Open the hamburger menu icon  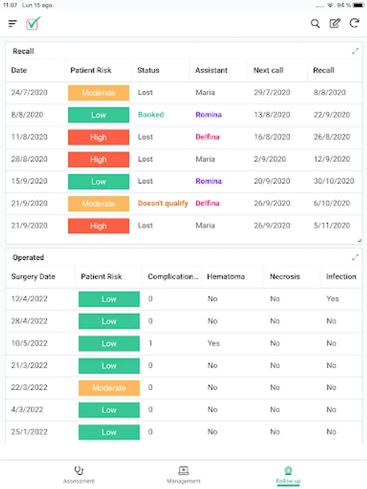(13, 24)
